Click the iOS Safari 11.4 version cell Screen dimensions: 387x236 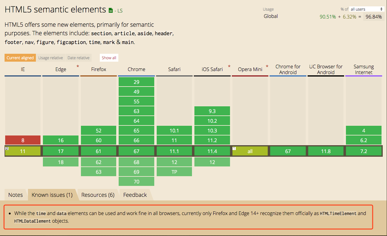212,151
